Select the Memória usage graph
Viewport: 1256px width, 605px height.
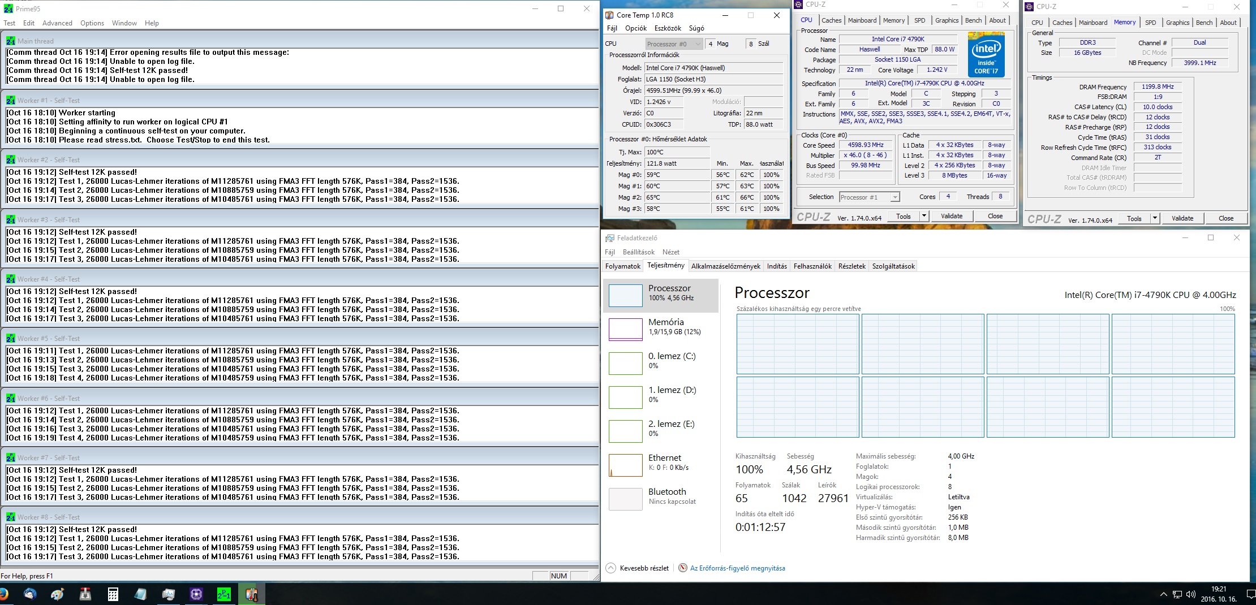click(625, 329)
